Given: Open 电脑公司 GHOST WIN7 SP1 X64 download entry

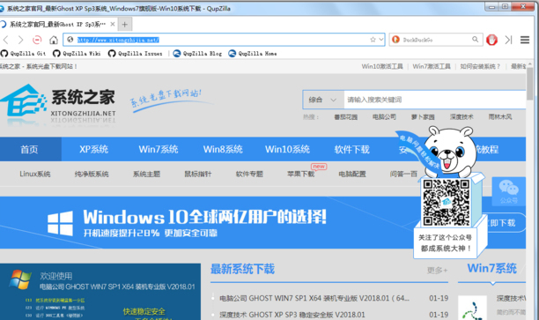Looking at the screenshot, I should (314, 298).
